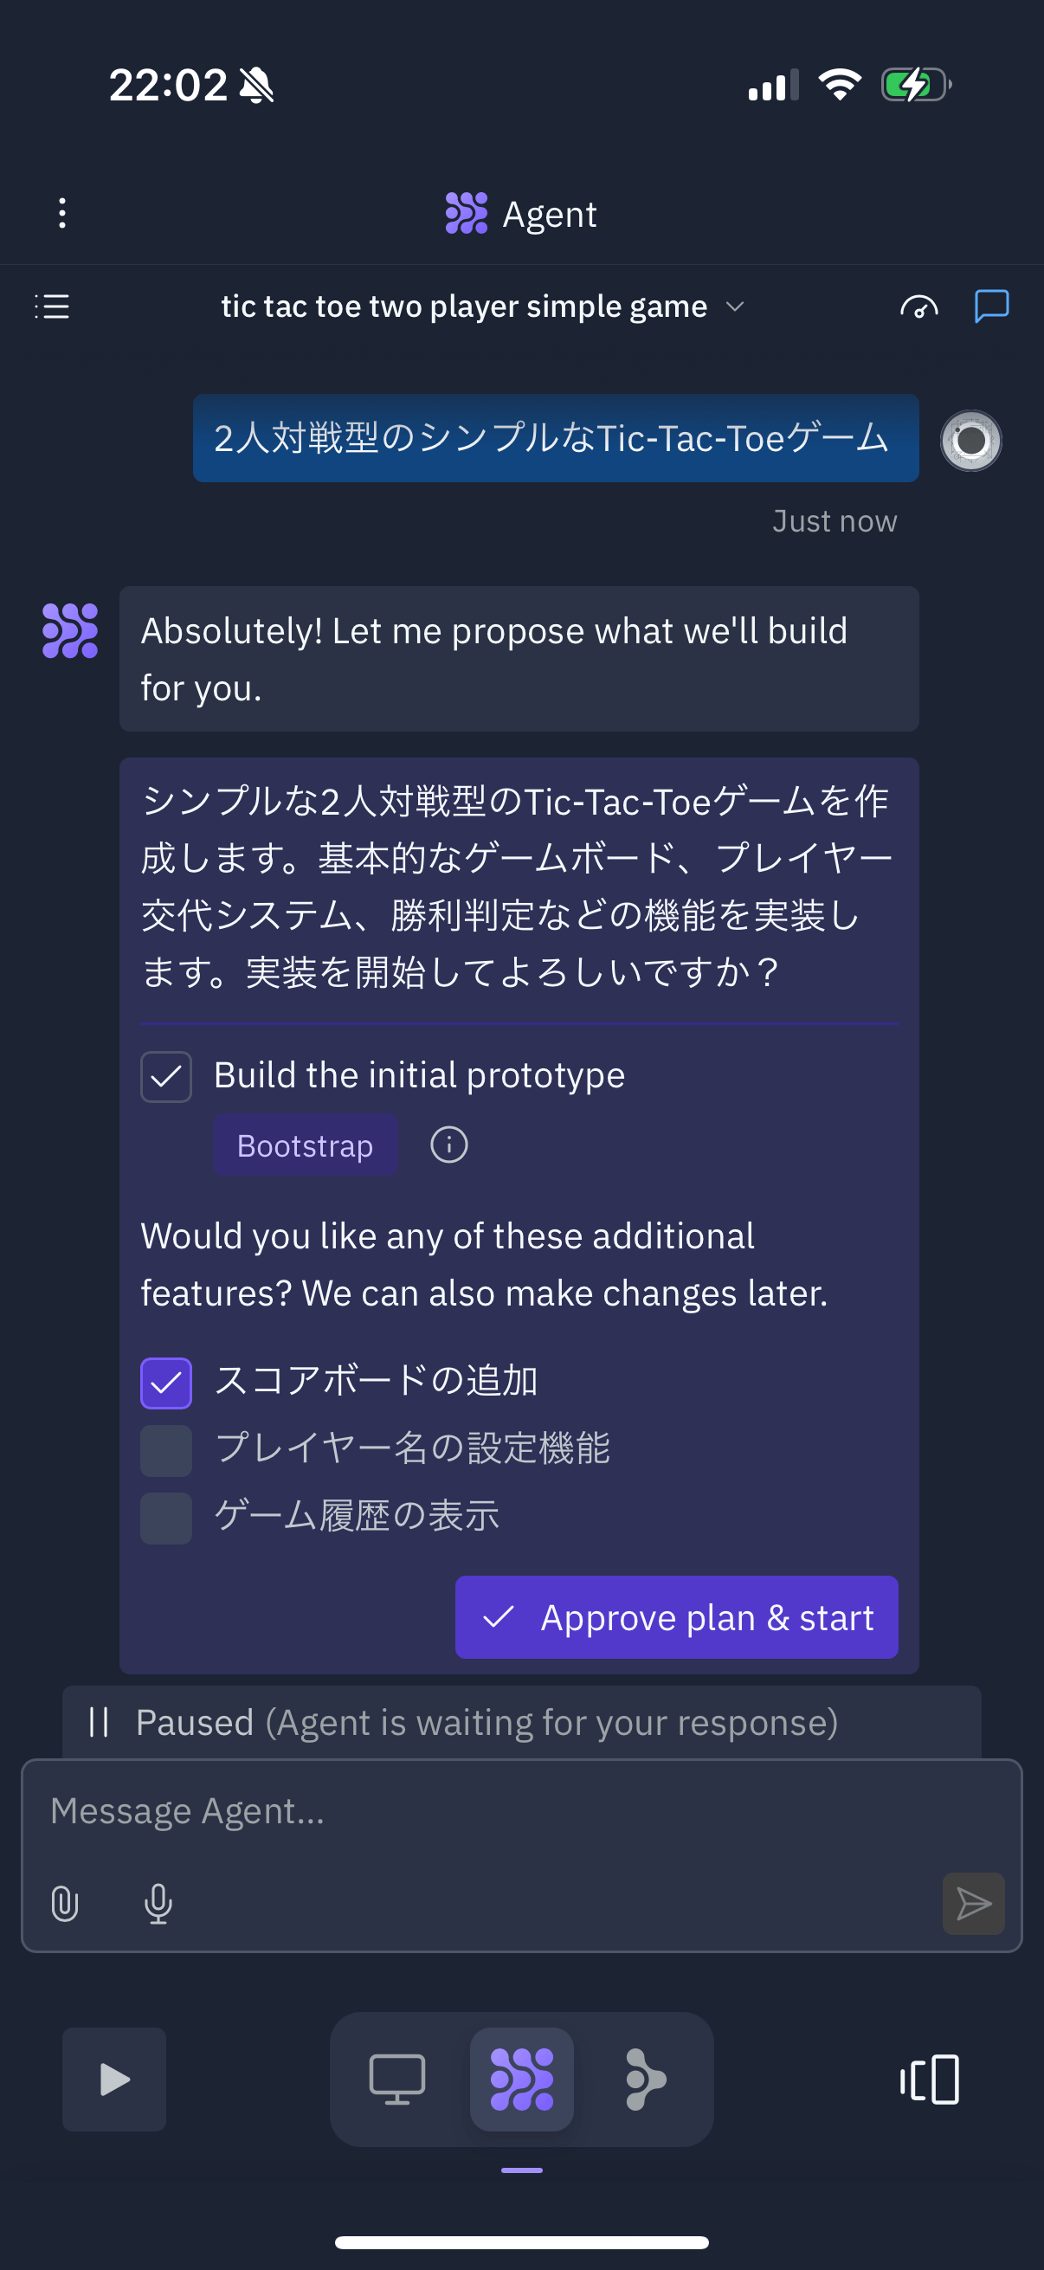Enable the プレイヤー名の設定機能 checkbox

click(x=166, y=1450)
